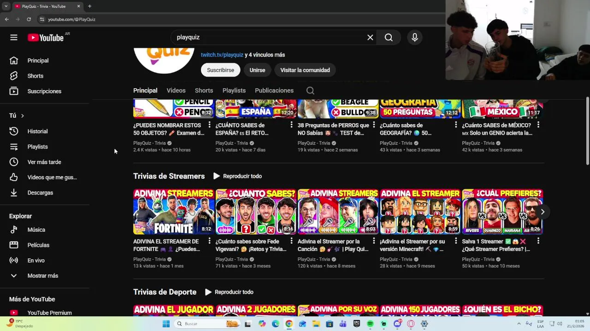Go back in browser history
590x331 pixels.
[x=7, y=19]
